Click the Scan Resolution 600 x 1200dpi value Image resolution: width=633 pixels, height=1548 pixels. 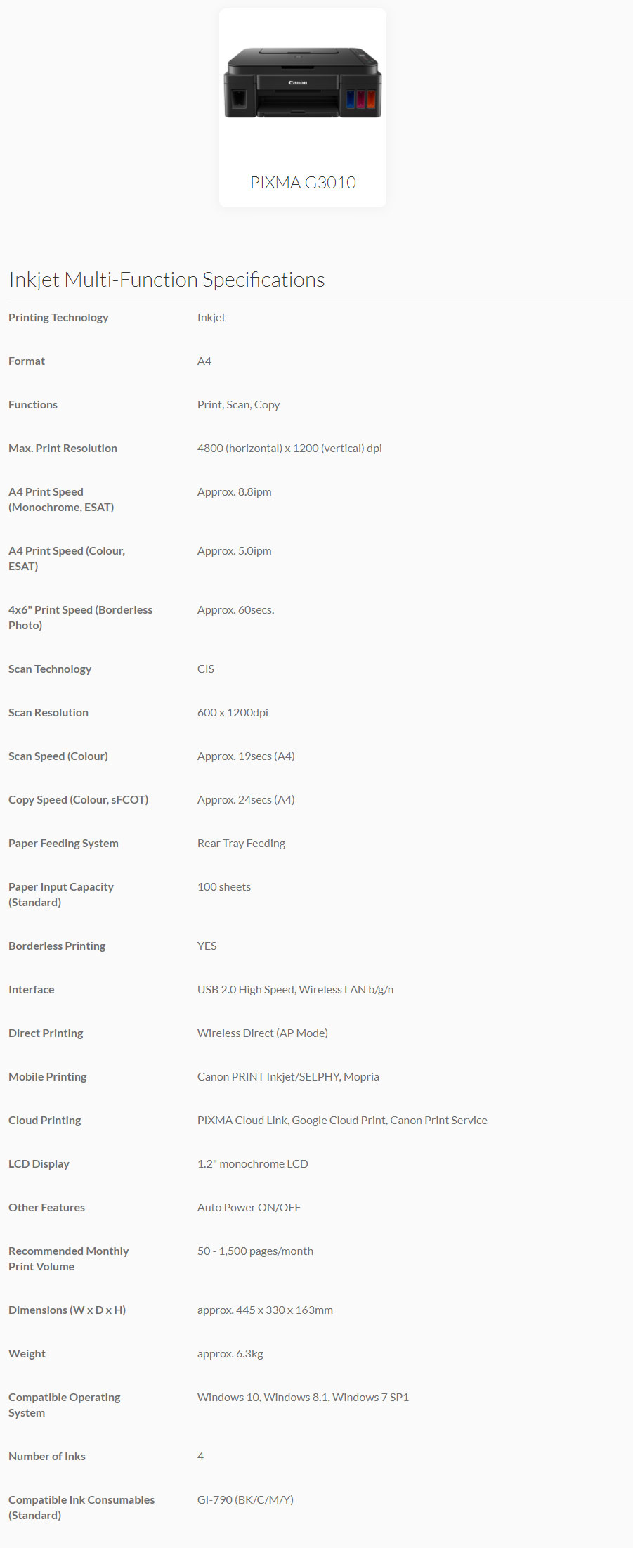(233, 713)
